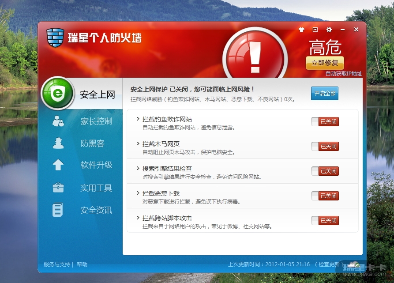Click 对恶意下载进行拦截 description text
This screenshot has height=283, width=394.
191,202
